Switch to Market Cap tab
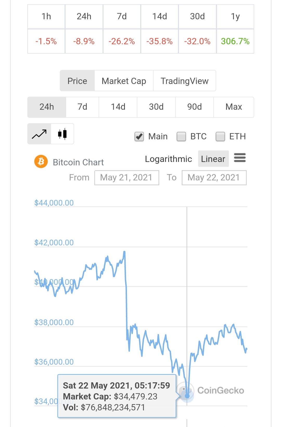The height and width of the screenshot is (427, 281). (x=124, y=81)
